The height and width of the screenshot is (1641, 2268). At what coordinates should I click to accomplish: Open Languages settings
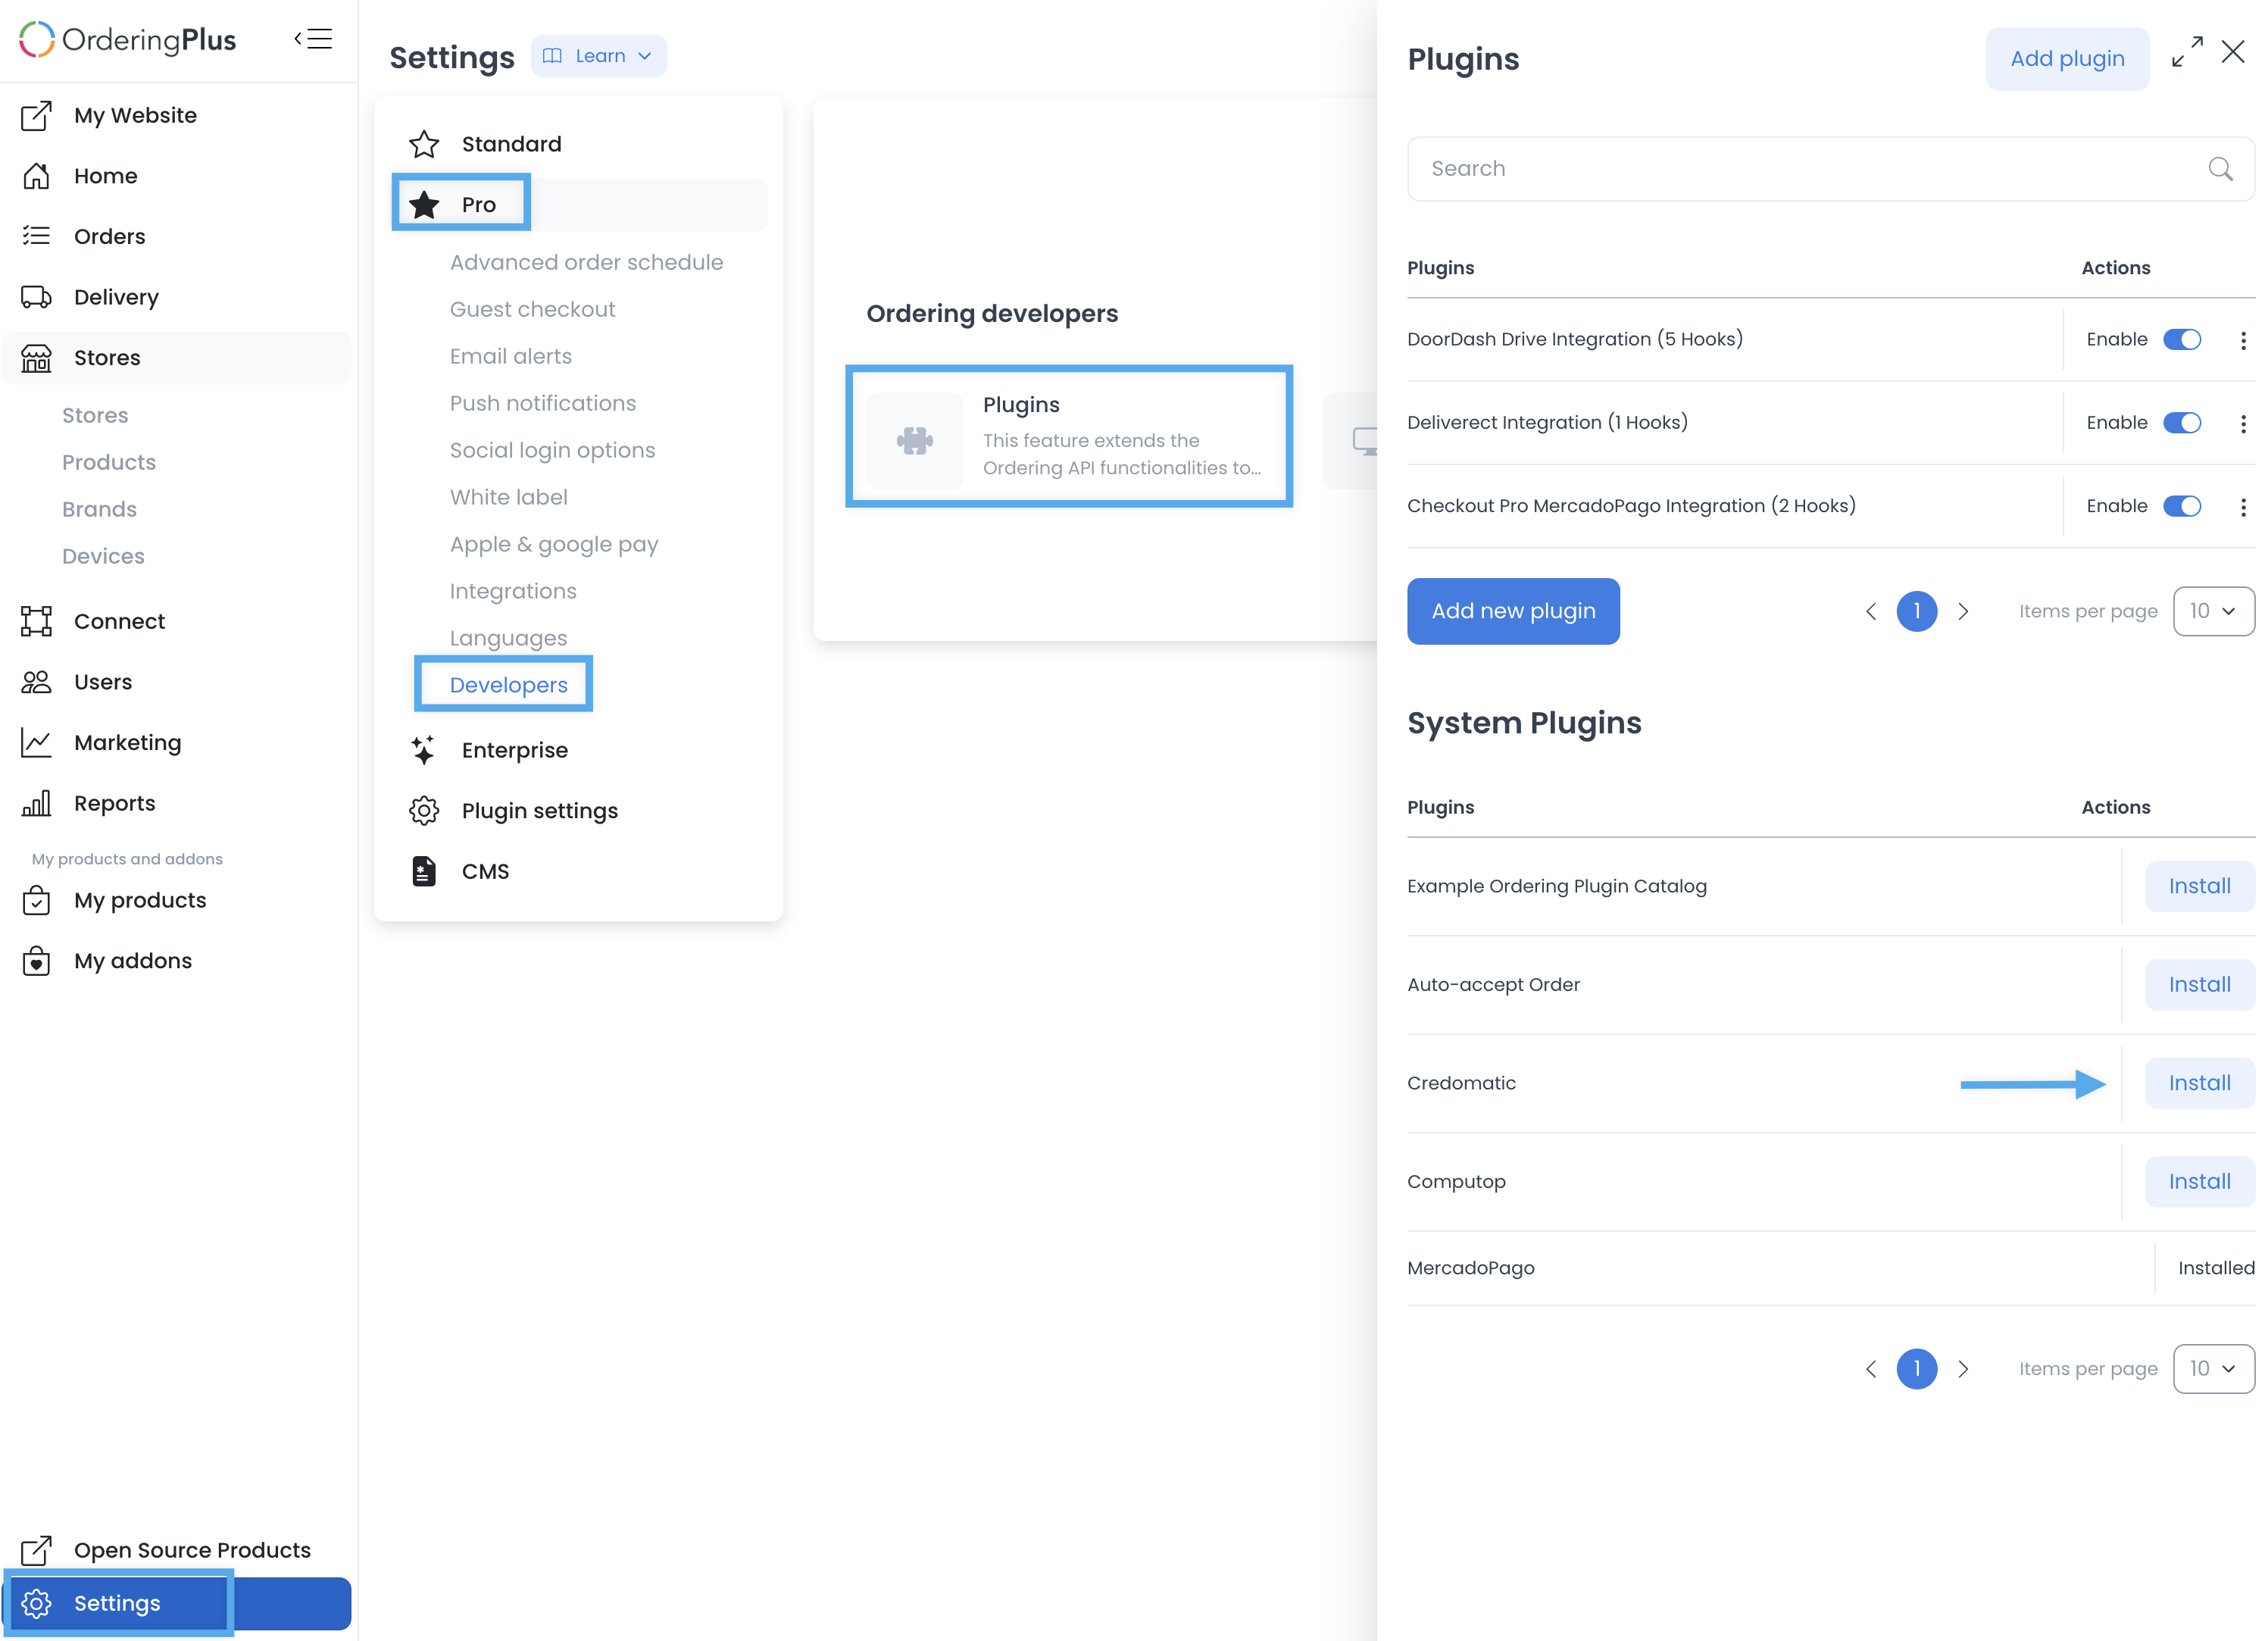508,638
